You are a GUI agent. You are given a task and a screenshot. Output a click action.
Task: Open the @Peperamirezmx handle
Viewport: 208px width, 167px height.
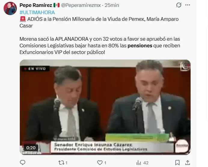pos(81,5)
